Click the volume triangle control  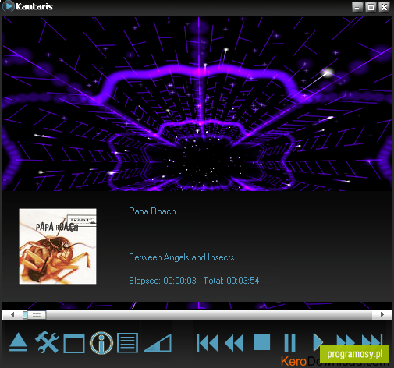[x=158, y=343]
